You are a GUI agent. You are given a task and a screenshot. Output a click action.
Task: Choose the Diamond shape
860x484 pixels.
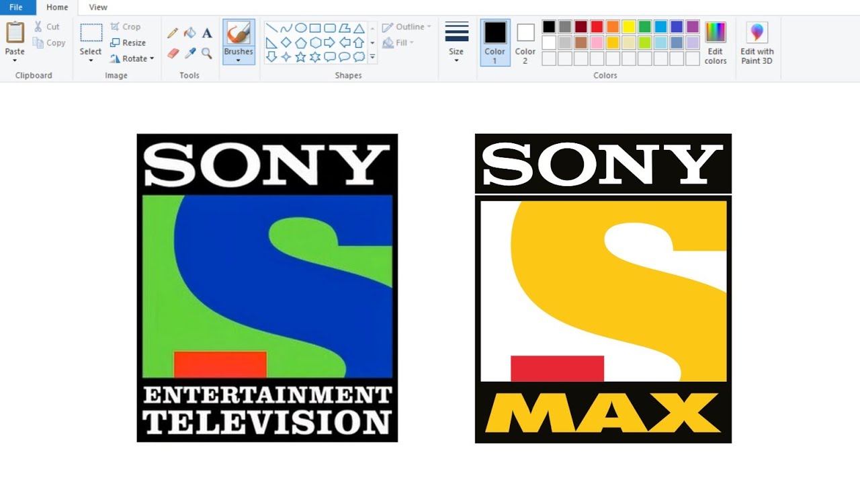click(286, 42)
